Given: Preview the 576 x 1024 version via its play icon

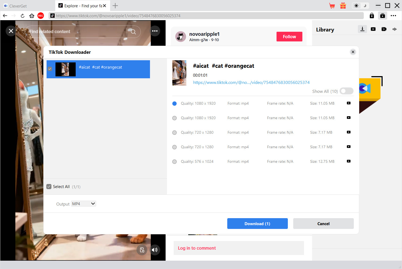Looking at the screenshot, I should 348,161.
